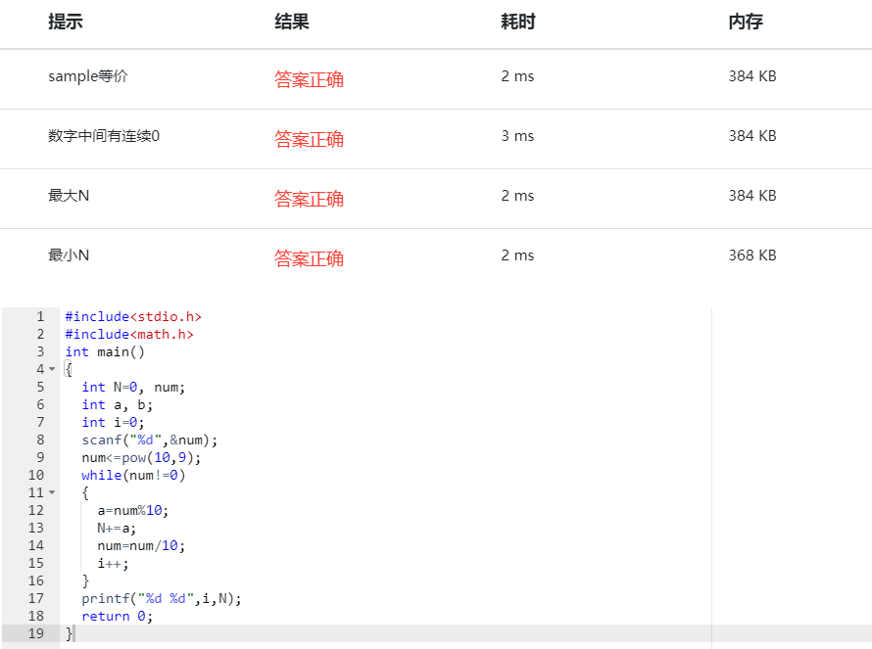
Task: Click the 368 KB memory value
Action: click(x=751, y=255)
